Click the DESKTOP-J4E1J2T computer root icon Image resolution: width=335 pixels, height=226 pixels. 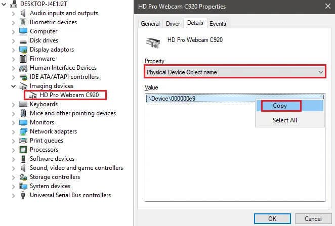point(14,4)
